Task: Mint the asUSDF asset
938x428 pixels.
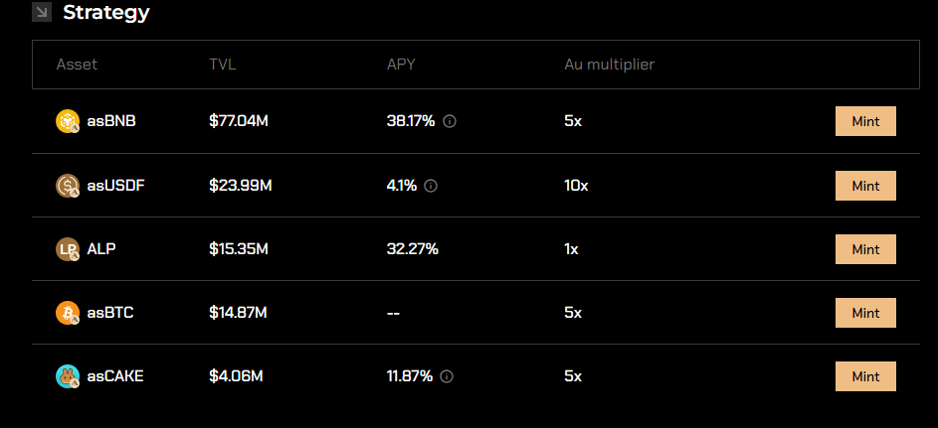Action: point(865,186)
